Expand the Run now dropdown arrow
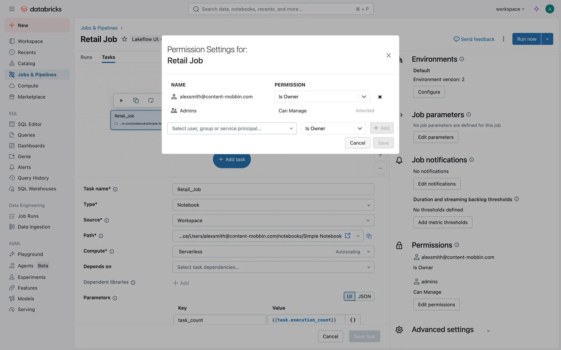Screen dimensions: 561x350 [x=547, y=39]
